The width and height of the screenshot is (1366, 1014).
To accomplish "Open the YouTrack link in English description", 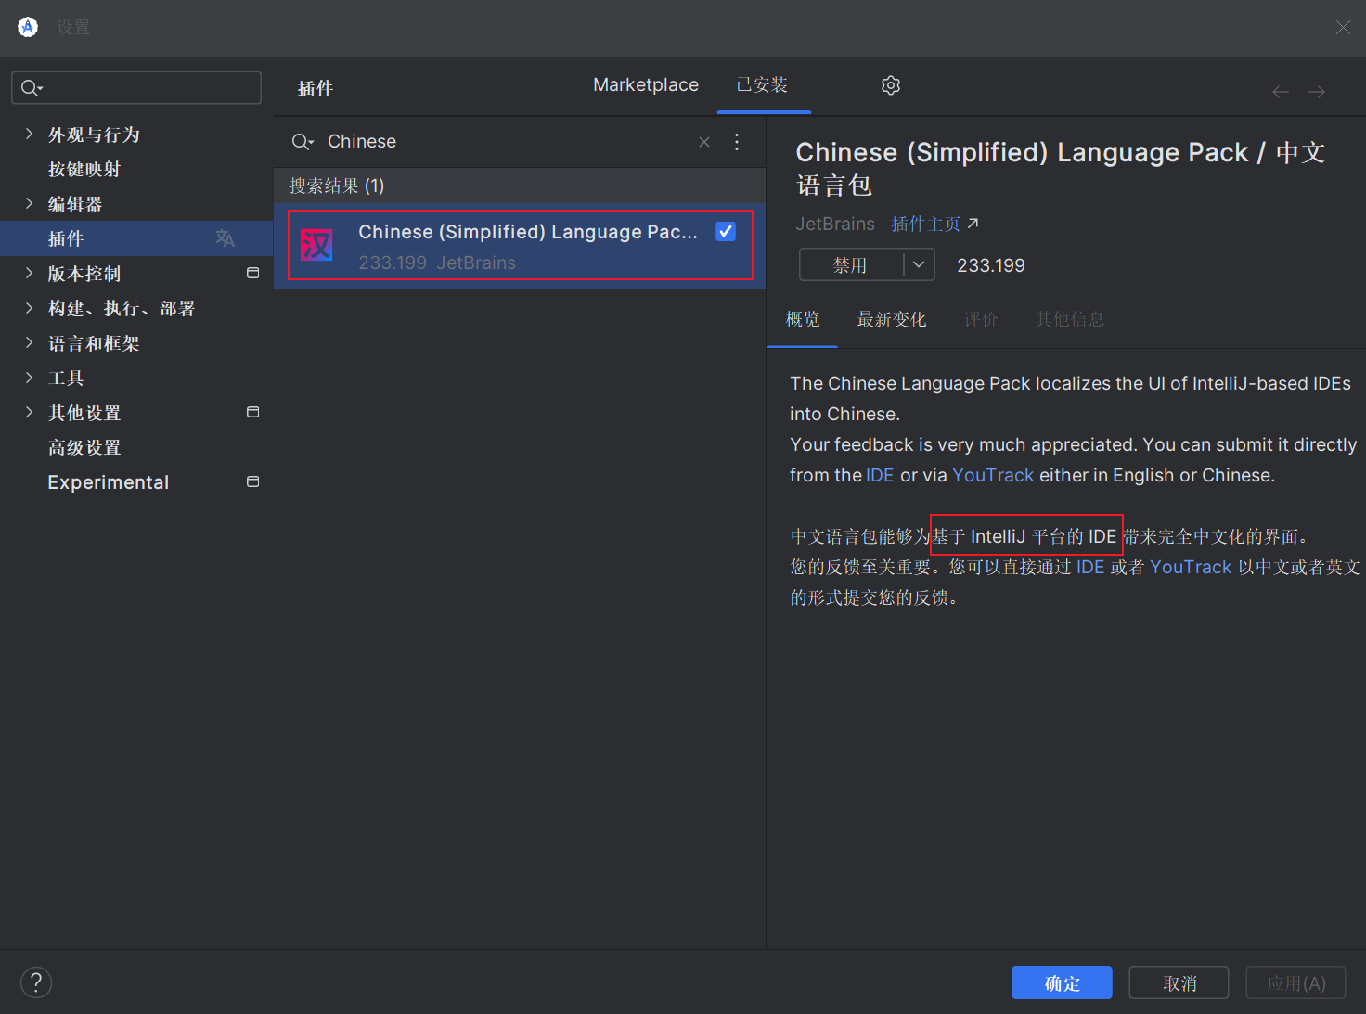I will [x=993, y=476].
